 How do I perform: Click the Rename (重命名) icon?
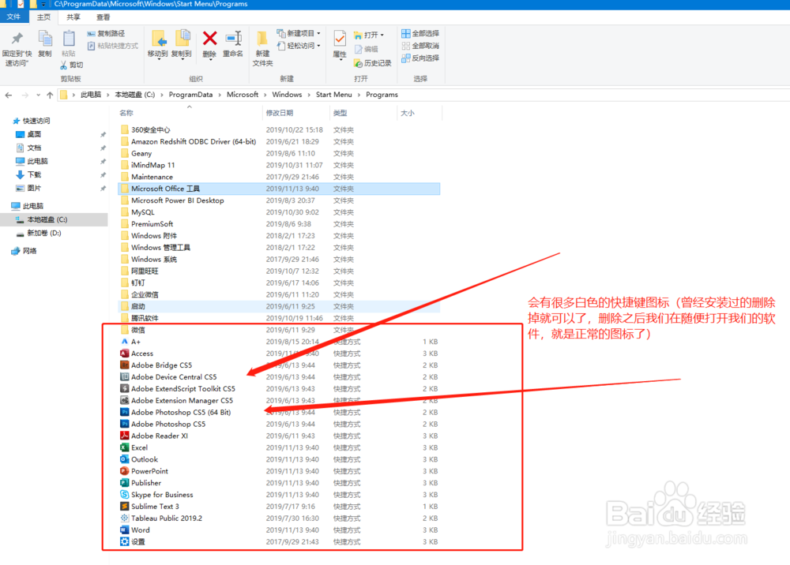tap(233, 38)
